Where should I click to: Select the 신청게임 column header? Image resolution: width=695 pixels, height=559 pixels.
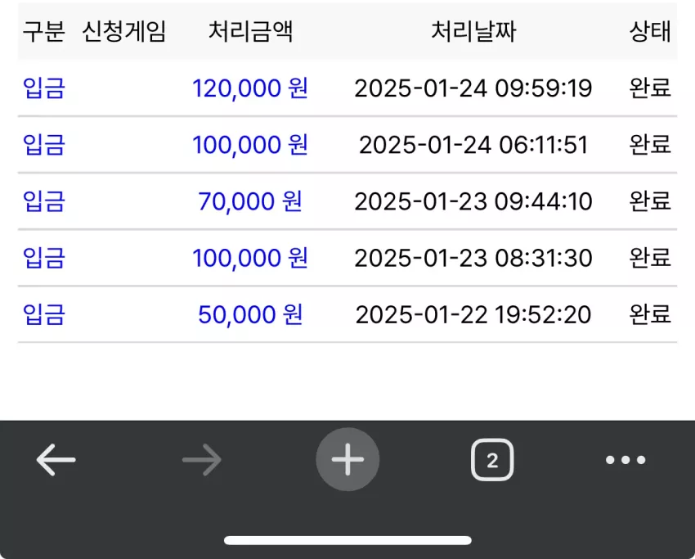tap(124, 31)
